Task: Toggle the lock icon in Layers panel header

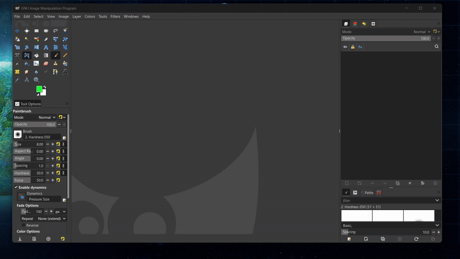Action: click(x=352, y=47)
